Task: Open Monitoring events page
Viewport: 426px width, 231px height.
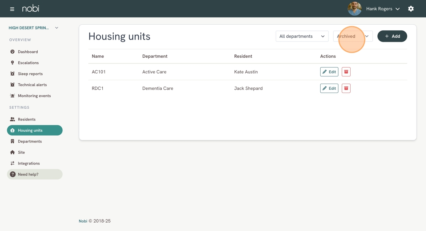Action: [x=35, y=96]
